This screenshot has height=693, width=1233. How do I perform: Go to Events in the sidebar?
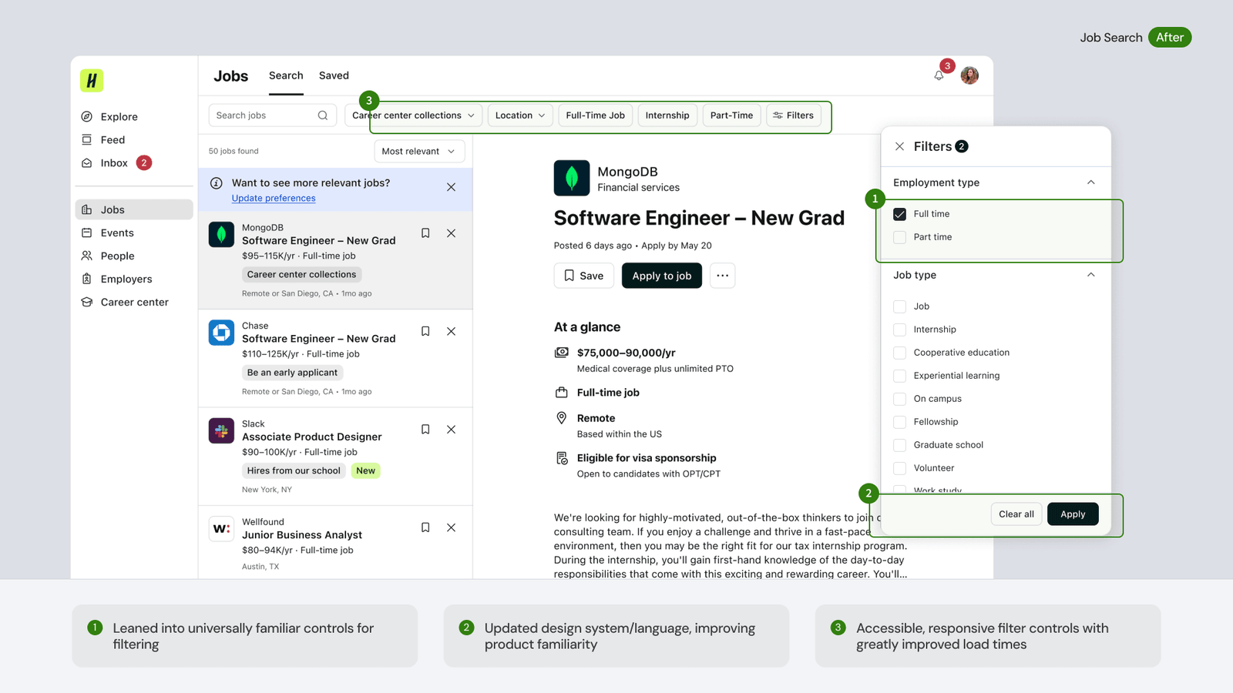(108, 233)
